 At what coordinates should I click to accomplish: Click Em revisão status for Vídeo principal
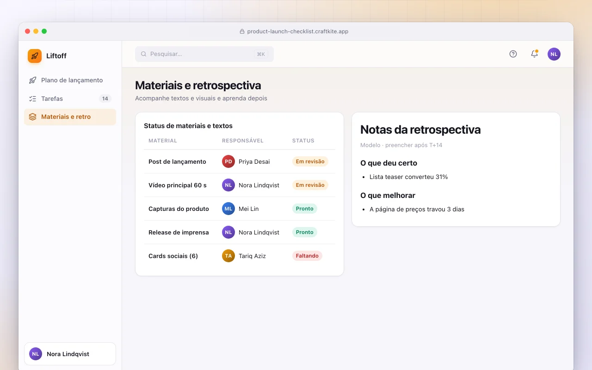click(310, 185)
